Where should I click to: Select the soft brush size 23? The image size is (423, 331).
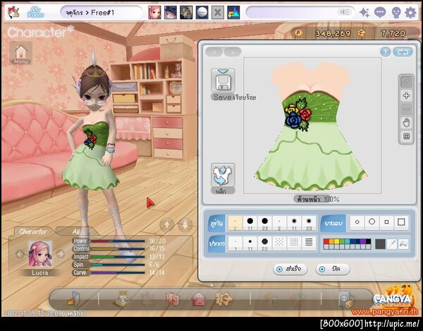click(x=309, y=223)
